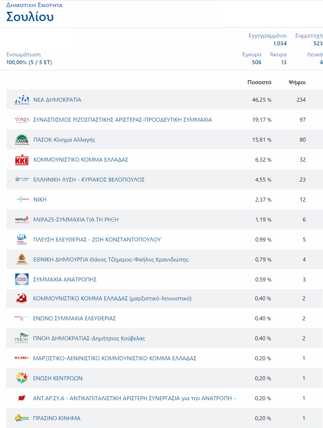
Task: Click the 0,59 % percentage
Action: coord(263,280)
